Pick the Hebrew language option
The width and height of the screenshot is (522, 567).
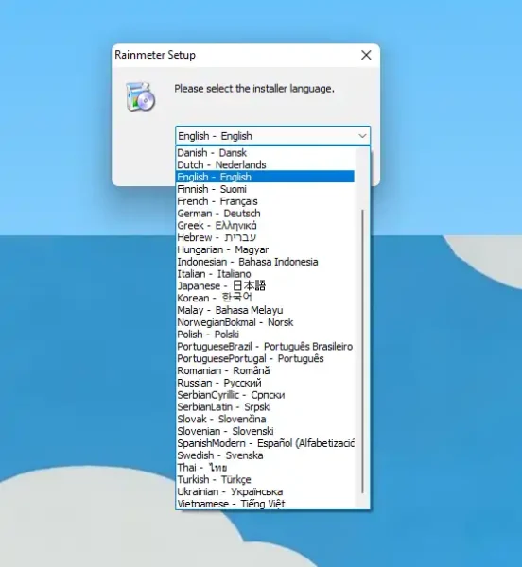click(265, 237)
